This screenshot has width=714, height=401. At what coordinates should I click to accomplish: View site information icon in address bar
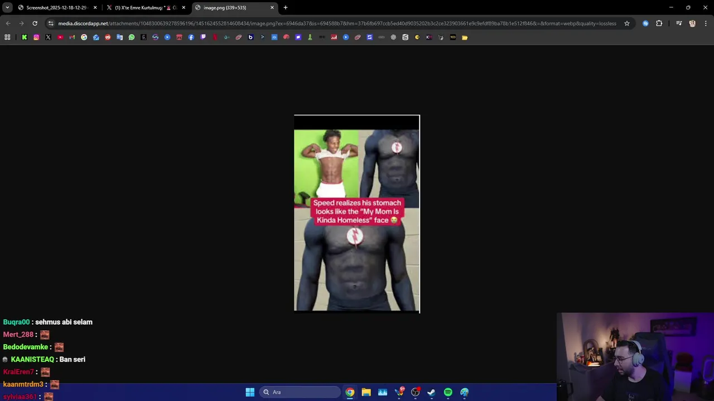point(51,23)
